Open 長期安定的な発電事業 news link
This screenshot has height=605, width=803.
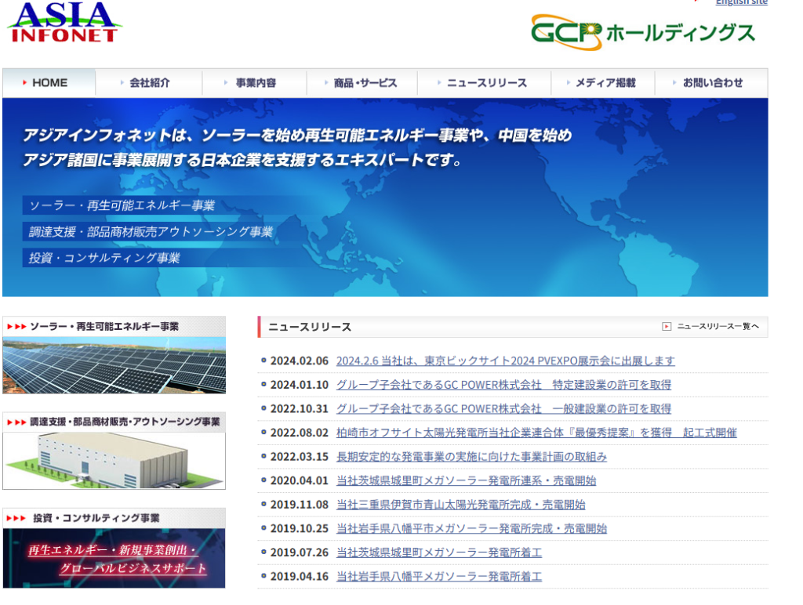[471, 457]
